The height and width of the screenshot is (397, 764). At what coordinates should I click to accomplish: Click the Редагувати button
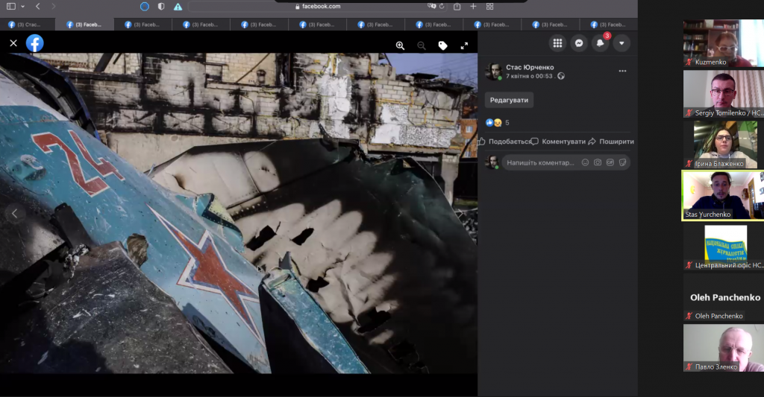[509, 101]
